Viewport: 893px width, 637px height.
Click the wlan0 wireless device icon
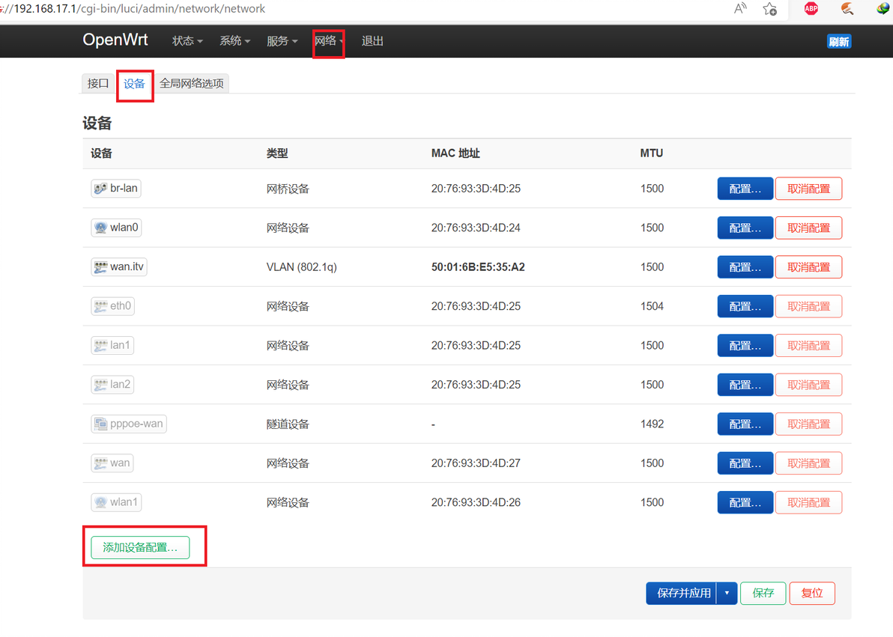100,228
